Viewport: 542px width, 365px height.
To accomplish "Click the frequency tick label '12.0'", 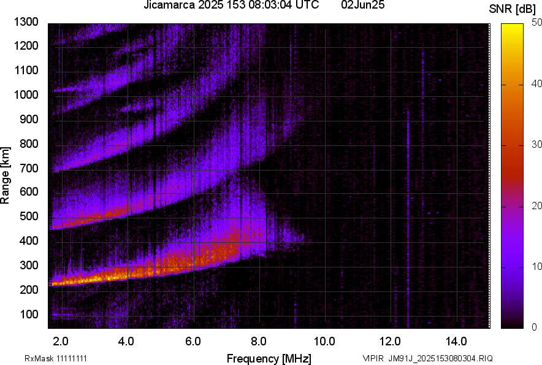I will [390, 342].
